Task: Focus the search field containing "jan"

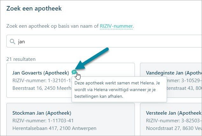Action: point(104,41)
